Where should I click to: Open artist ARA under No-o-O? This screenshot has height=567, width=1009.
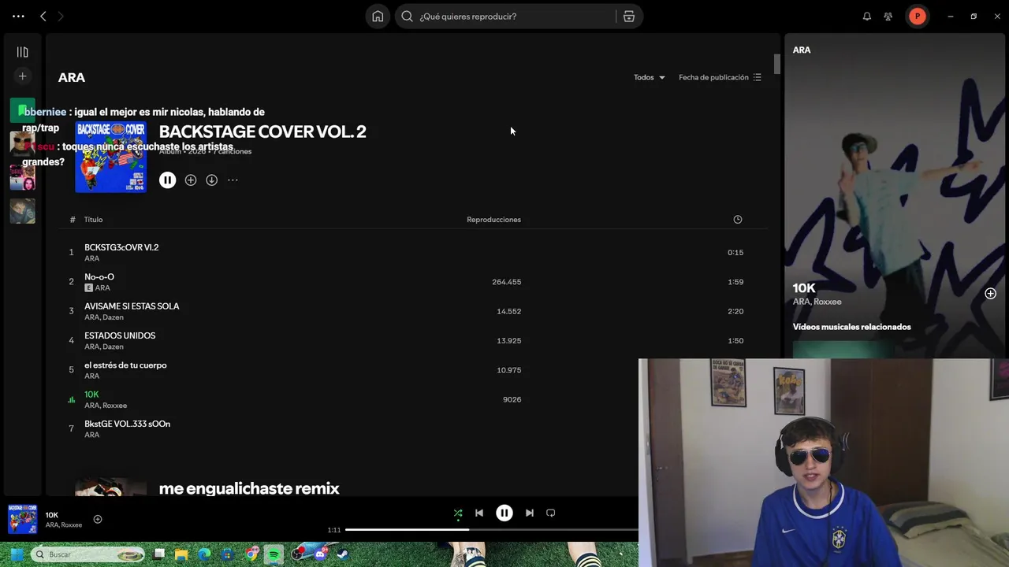[x=102, y=288]
